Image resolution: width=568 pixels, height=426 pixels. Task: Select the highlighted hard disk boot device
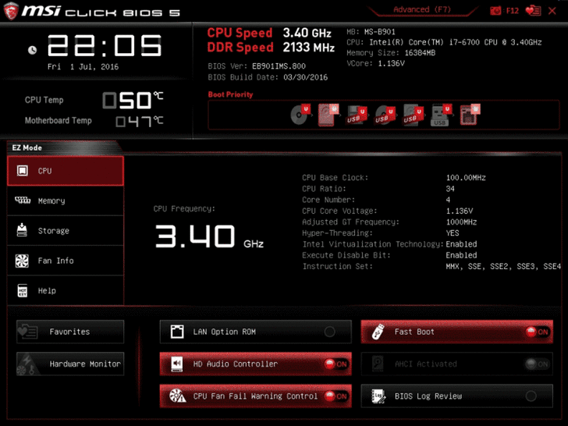[x=328, y=115]
